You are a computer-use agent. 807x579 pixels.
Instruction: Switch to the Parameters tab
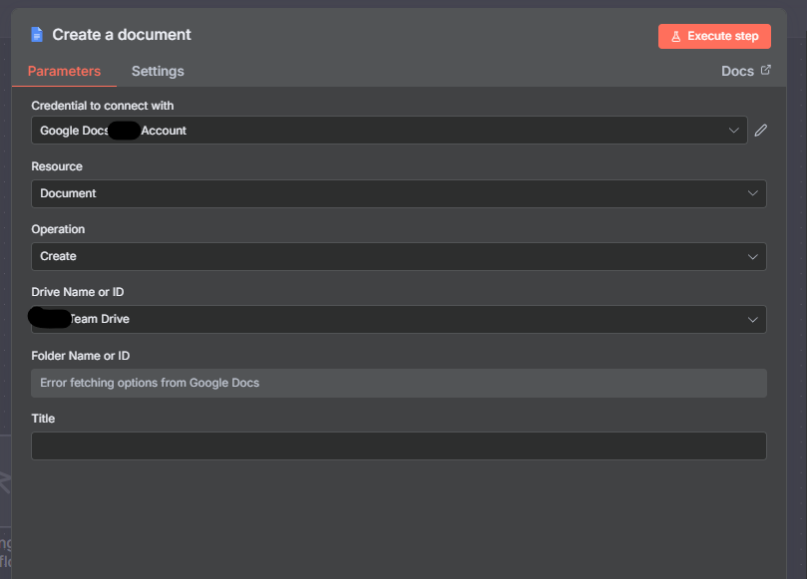click(64, 72)
